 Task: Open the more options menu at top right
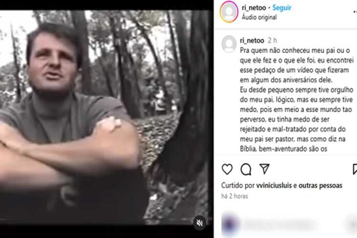click(355, 12)
